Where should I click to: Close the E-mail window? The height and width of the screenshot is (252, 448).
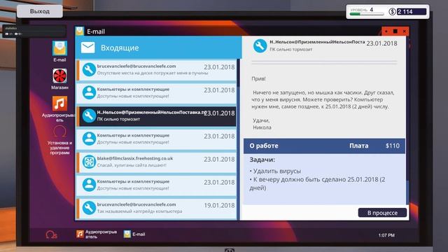(405, 31)
